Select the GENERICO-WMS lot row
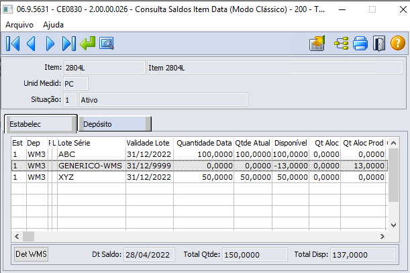Screen dimensions: 410x273 (x=199, y=166)
